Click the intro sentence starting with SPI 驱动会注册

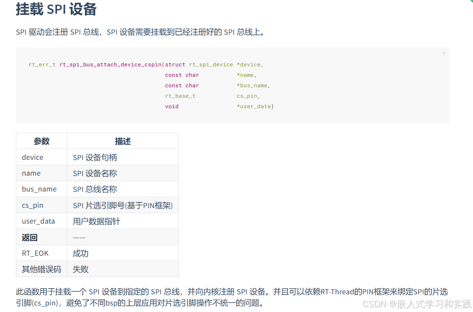coord(141,32)
